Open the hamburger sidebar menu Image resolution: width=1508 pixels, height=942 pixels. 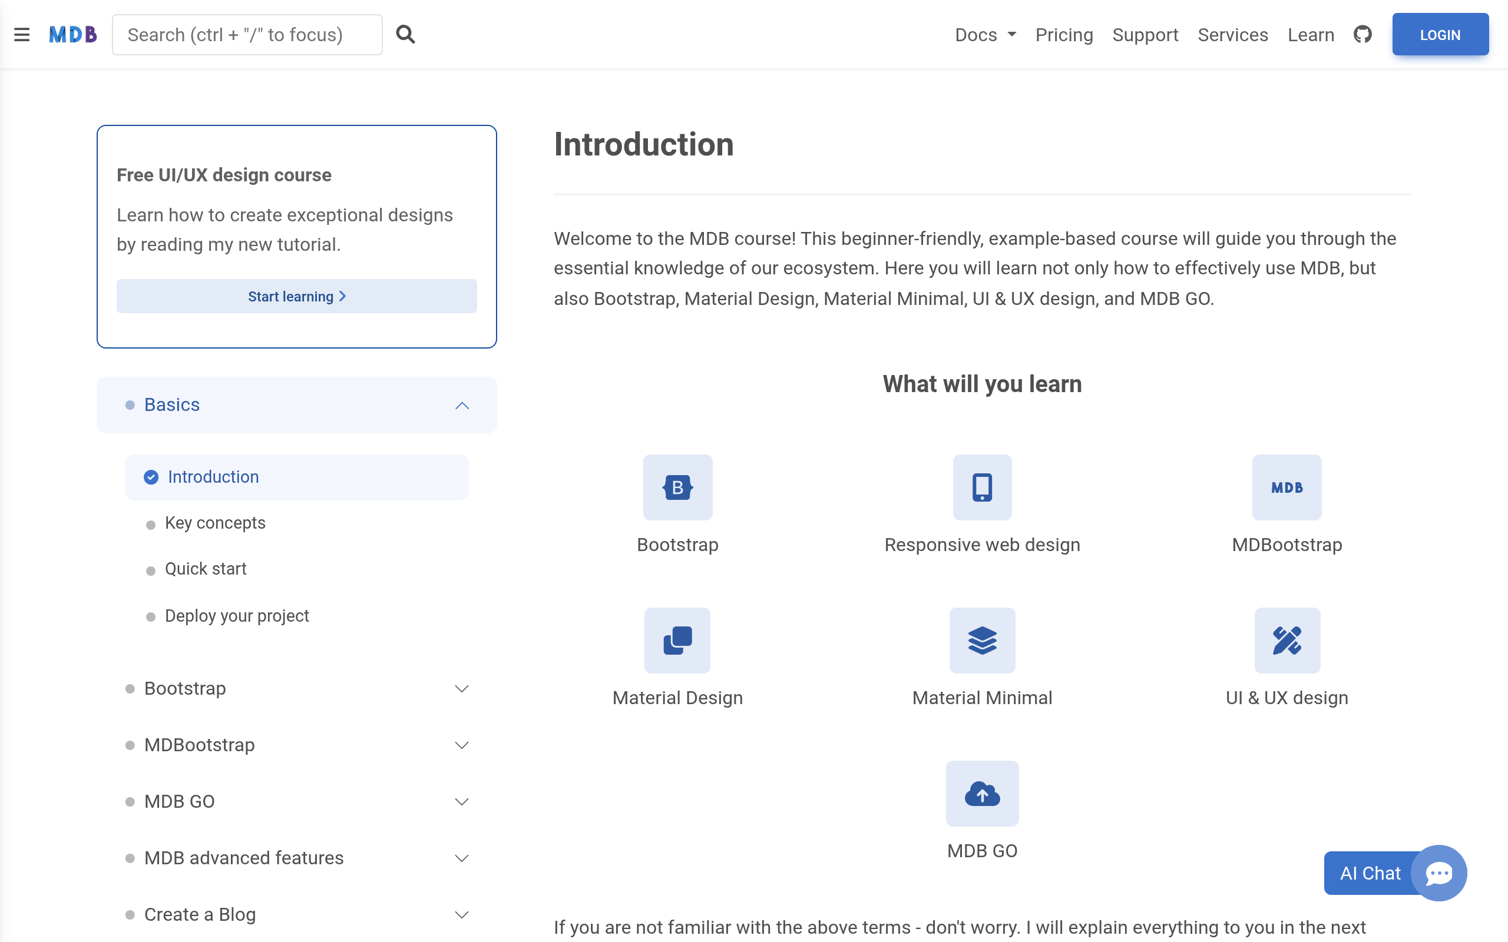click(22, 35)
